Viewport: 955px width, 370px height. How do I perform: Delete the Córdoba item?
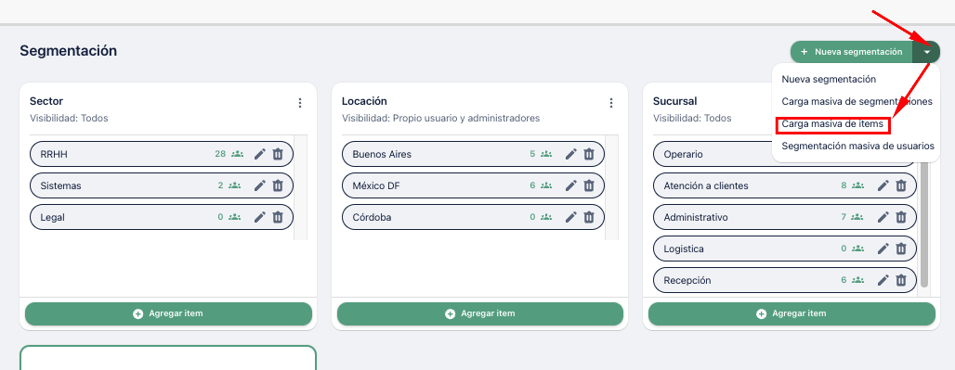[589, 218]
